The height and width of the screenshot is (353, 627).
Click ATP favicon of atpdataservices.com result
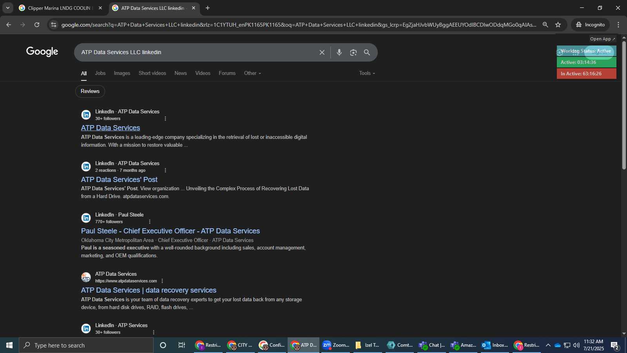coord(86,277)
